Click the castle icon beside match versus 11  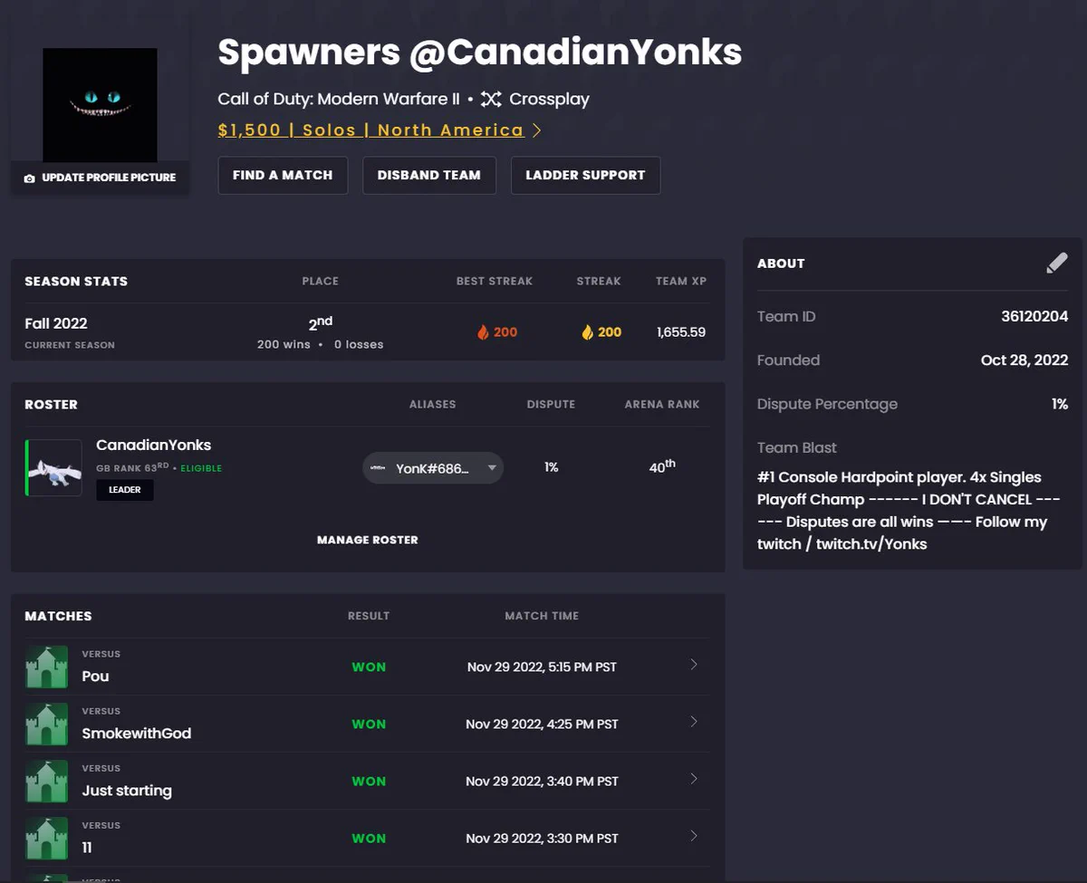pyautogui.click(x=46, y=838)
